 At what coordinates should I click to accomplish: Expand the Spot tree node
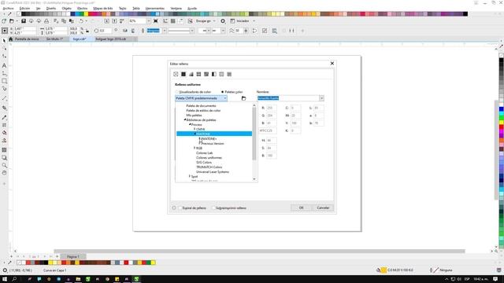pyautogui.click(x=190, y=176)
